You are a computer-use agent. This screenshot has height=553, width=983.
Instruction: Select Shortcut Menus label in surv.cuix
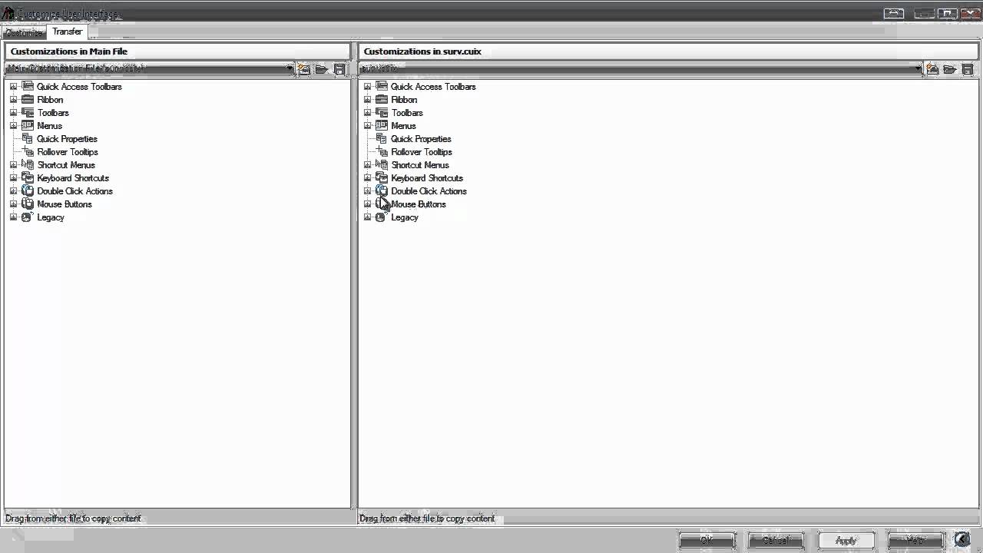pos(420,165)
